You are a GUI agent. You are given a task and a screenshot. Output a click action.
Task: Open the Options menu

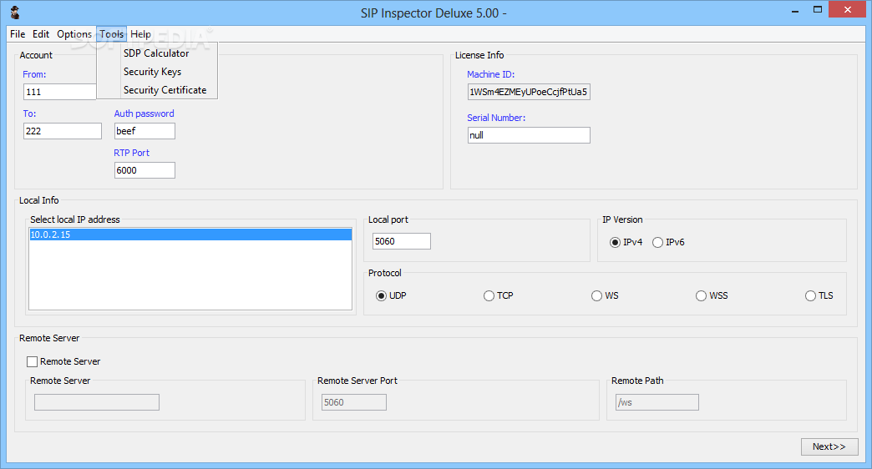click(x=74, y=34)
